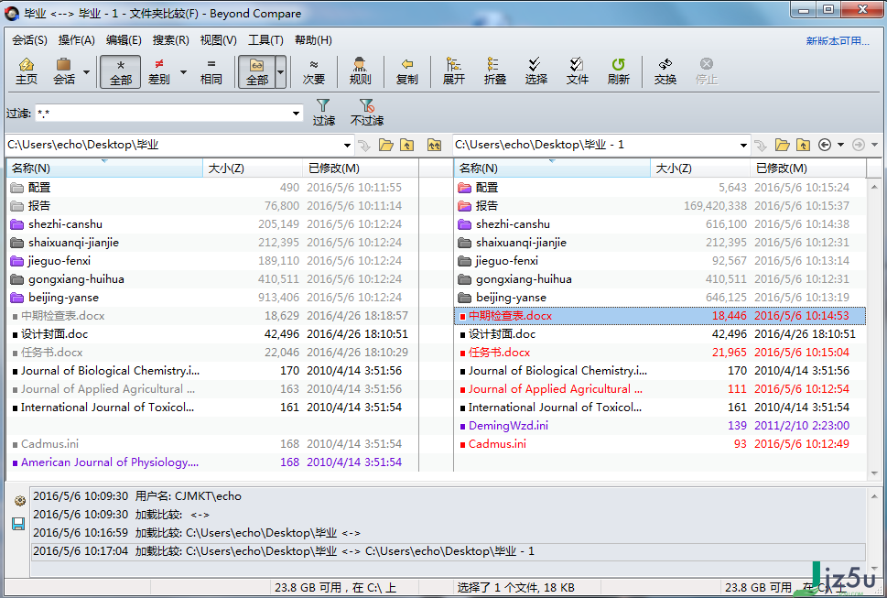Screen dimensions: 887x598
Task: Click log panel scrollbar down arrow
Action: (x=874, y=571)
